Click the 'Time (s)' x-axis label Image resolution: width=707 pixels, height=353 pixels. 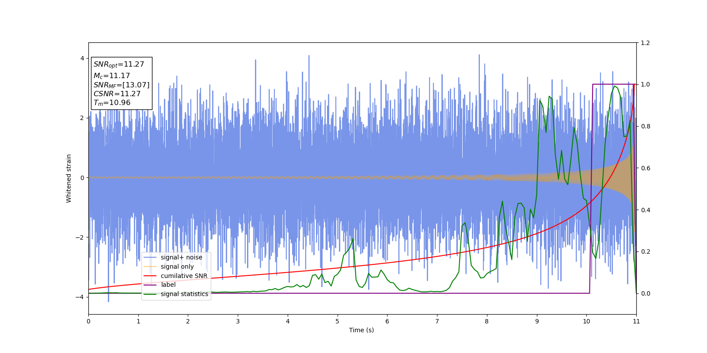pos(361,330)
